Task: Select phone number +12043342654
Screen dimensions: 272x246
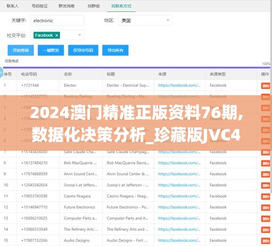Action: click(34, 185)
